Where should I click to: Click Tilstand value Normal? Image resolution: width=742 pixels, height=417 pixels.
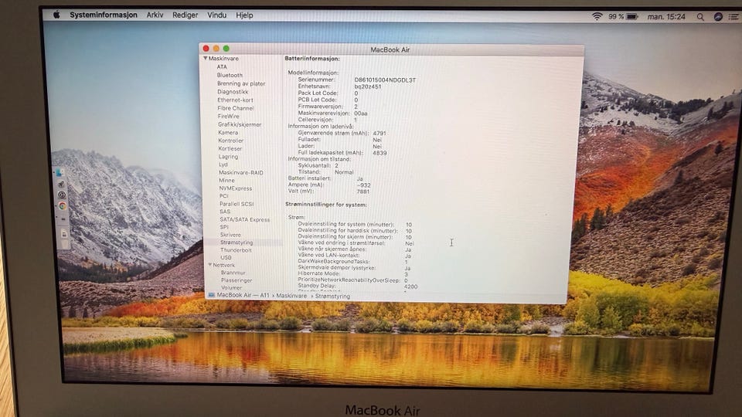pos(344,172)
